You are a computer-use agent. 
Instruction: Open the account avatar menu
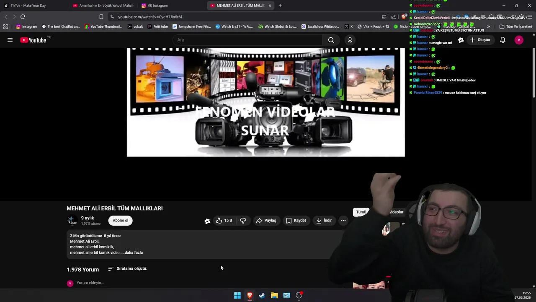[519, 40]
